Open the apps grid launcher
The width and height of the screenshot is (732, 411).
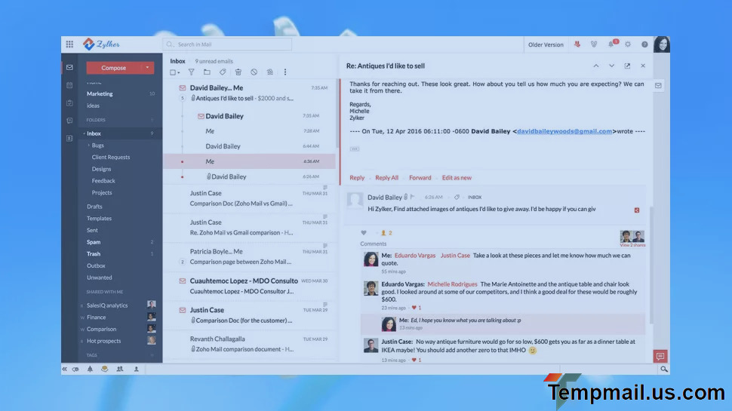point(69,44)
